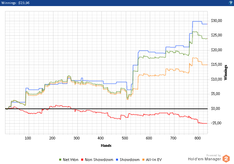This screenshot has width=234, height=164.
Task: Click the Hold'em Manager text link
Action: tap(204, 159)
